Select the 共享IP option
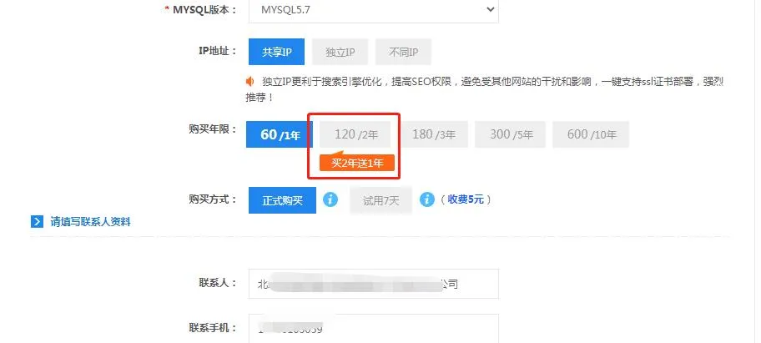Screen dimensions: 761x343 coord(277,52)
